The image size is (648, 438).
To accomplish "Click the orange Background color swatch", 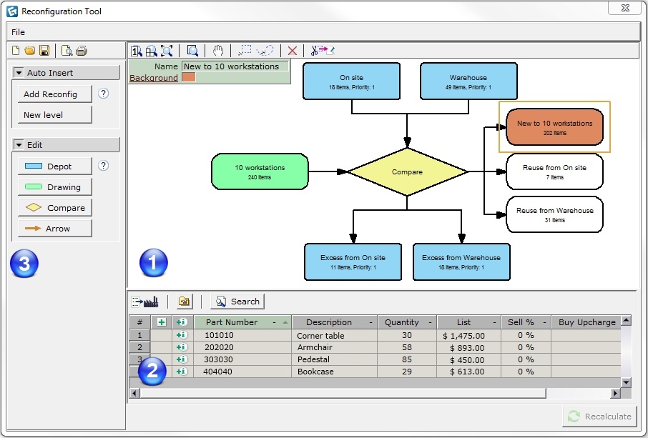I will 189,76.
